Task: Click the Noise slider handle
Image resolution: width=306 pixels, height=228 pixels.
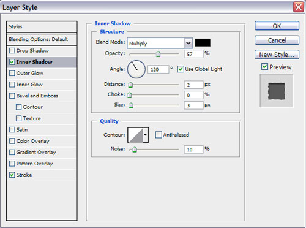Action: pyautogui.click(x=135, y=150)
